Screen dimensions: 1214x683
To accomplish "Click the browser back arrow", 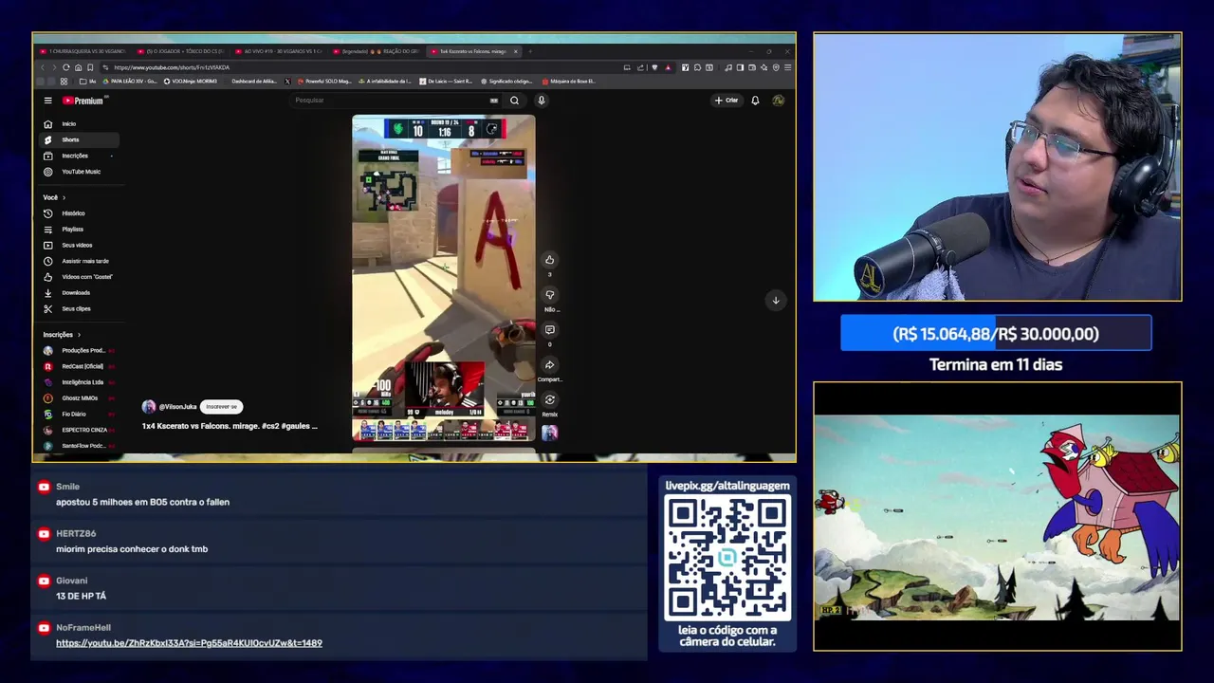I will click(42, 67).
